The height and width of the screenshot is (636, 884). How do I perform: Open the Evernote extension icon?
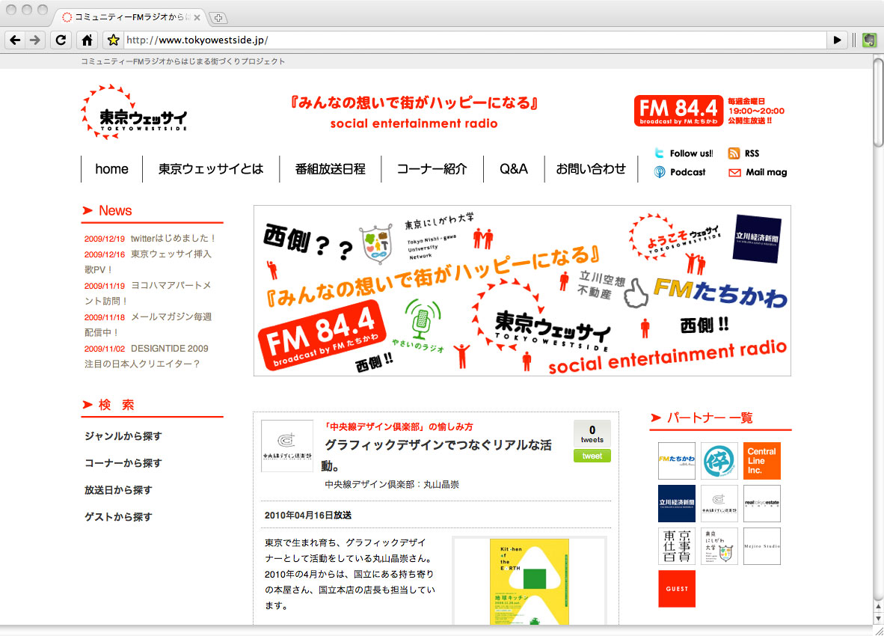tap(869, 40)
